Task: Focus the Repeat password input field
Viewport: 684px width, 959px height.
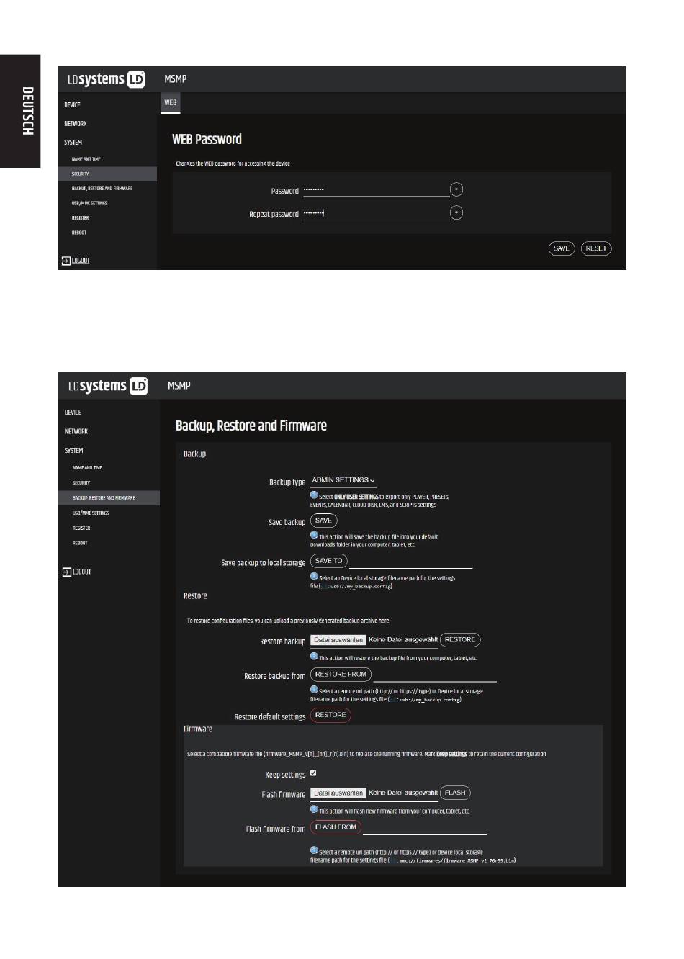Action: (376, 213)
